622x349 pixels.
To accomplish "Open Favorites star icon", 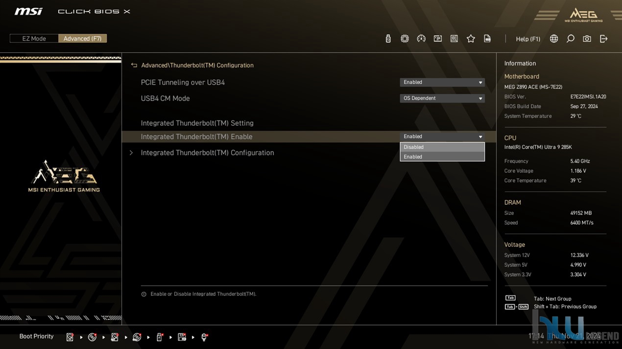I will coord(471,39).
